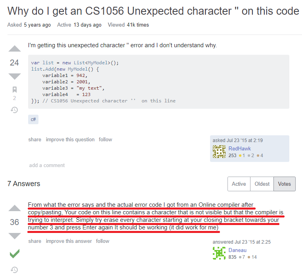
Task: Upvote the question with 24 votes
Action: (15, 48)
